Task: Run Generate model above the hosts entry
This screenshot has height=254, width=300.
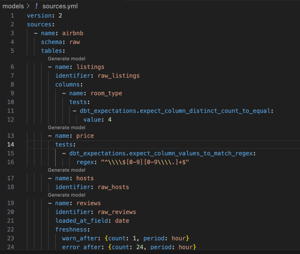Action: pyautogui.click(x=67, y=170)
